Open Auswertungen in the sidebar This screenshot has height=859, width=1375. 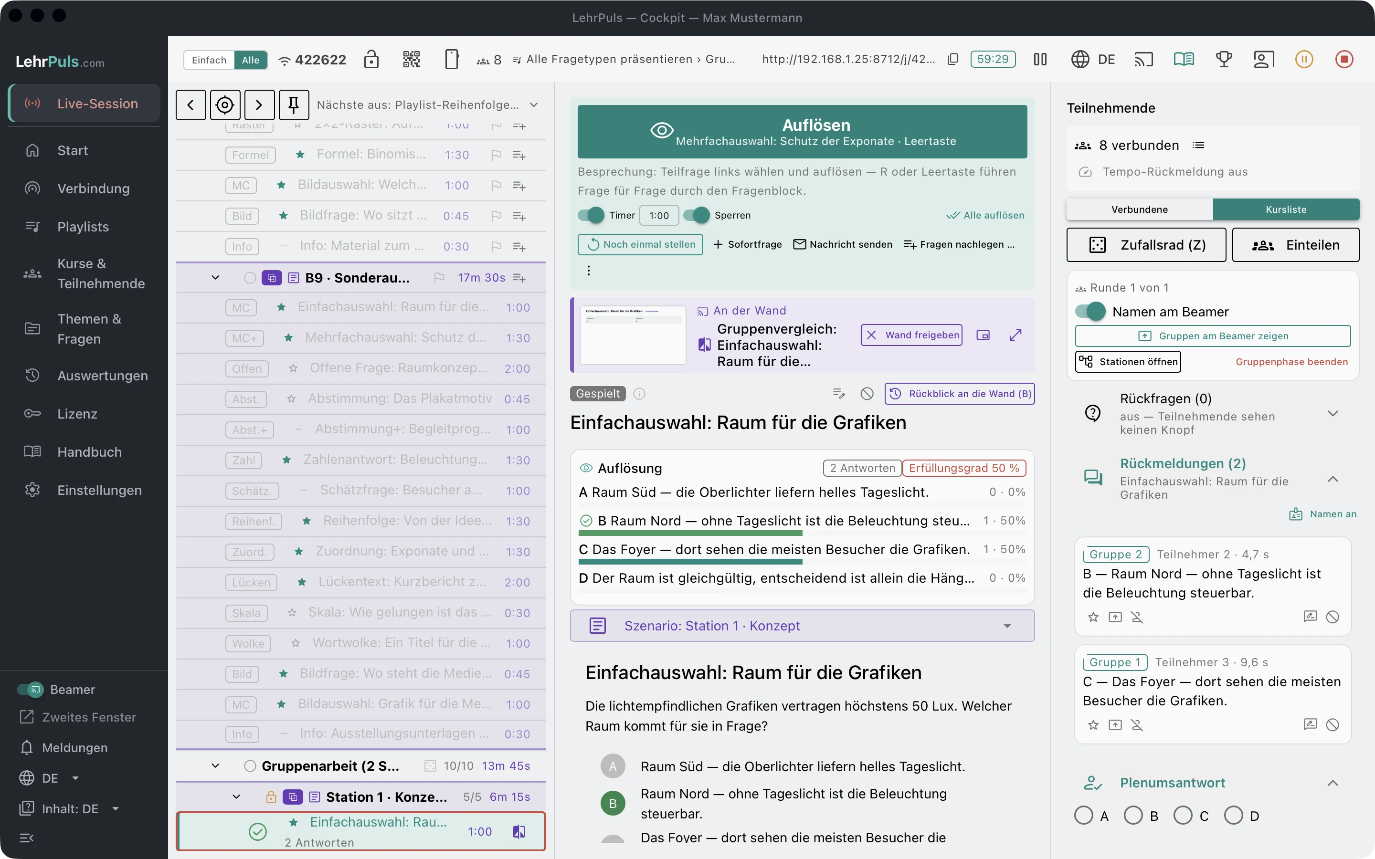(83, 376)
